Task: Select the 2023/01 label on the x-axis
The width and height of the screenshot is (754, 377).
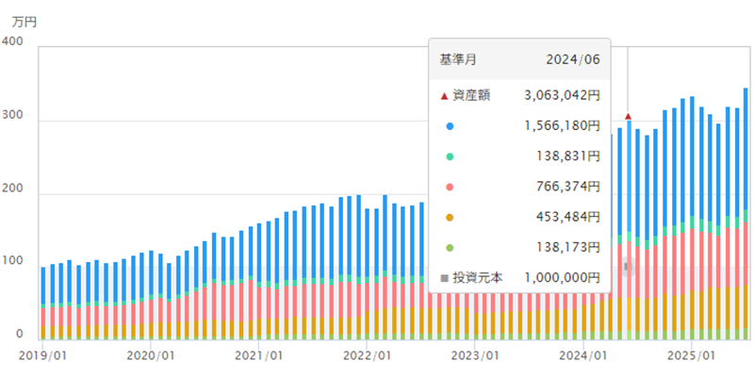Action: pyautogui.click(x=476, y=355)
